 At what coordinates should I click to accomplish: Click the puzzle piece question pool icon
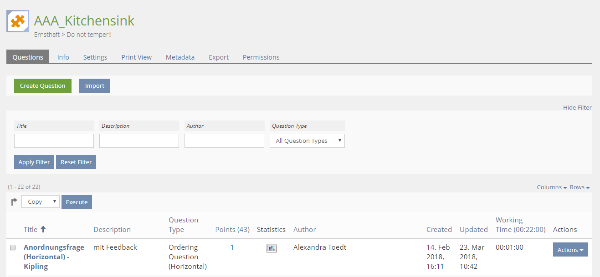18,21
